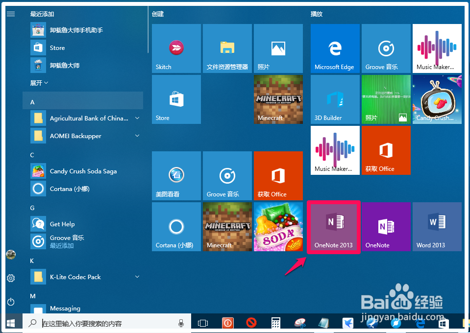Open the Skitch tile
Screen dimensions: 470x333
(x=176, y=48)
